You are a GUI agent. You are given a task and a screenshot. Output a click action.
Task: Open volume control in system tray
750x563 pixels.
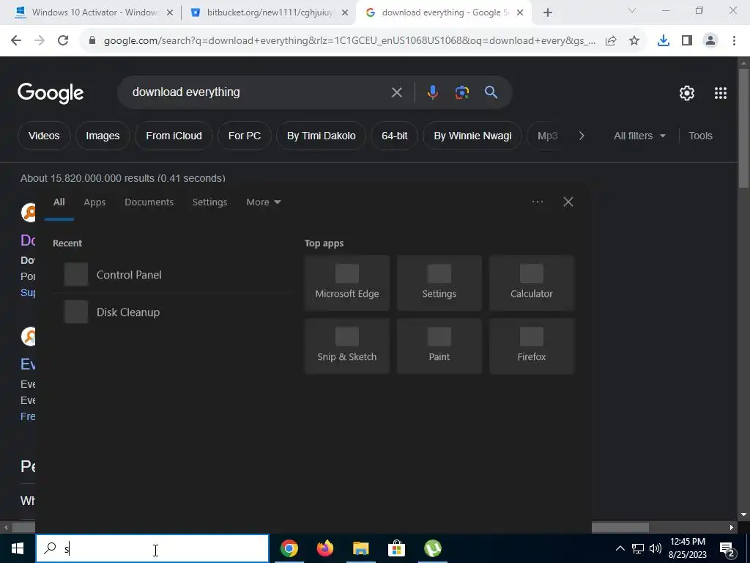656,548
